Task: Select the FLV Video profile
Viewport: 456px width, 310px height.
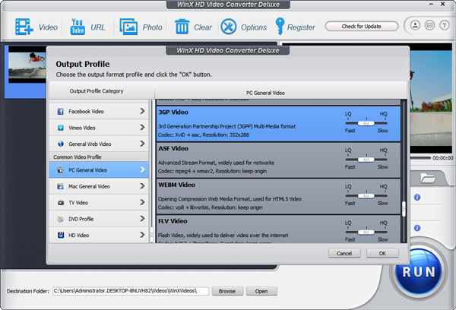Action: tap(278, 229)
